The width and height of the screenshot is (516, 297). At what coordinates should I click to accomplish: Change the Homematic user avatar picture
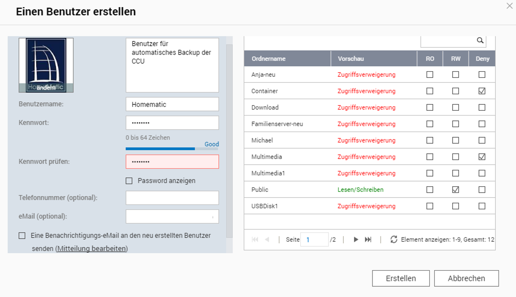point(46,88)
